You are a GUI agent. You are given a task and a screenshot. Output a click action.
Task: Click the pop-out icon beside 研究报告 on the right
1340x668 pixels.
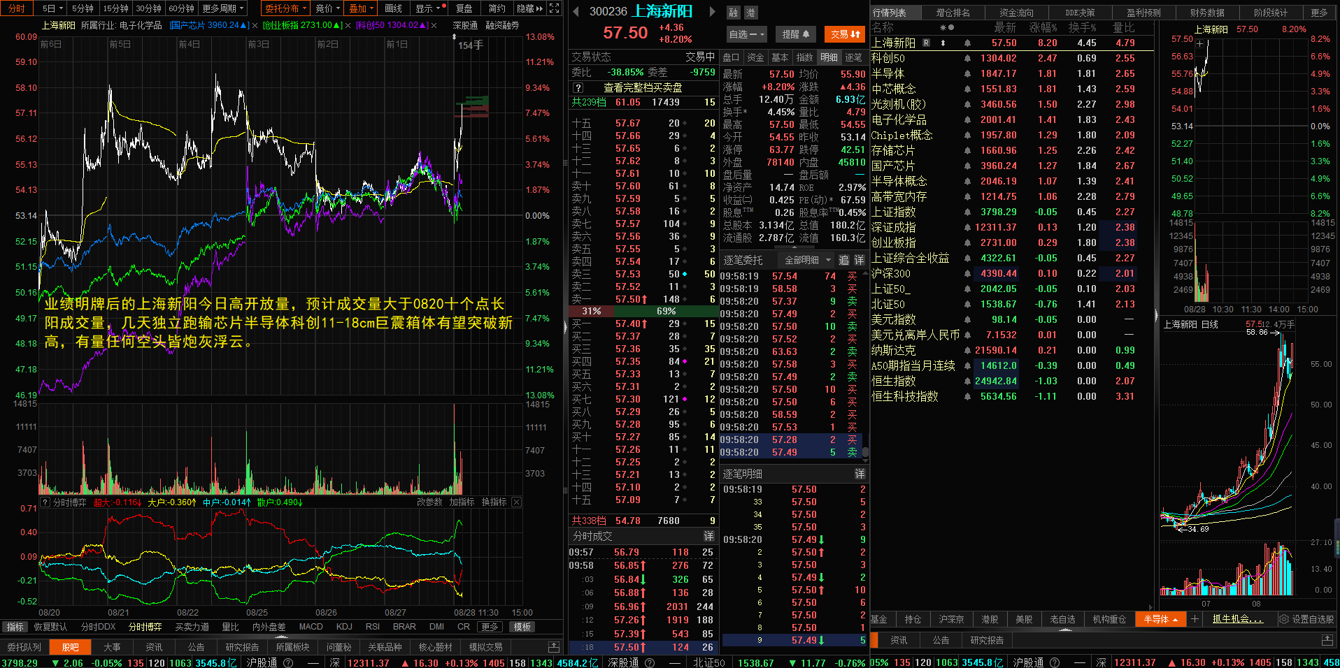click(x=1327, y=640)
